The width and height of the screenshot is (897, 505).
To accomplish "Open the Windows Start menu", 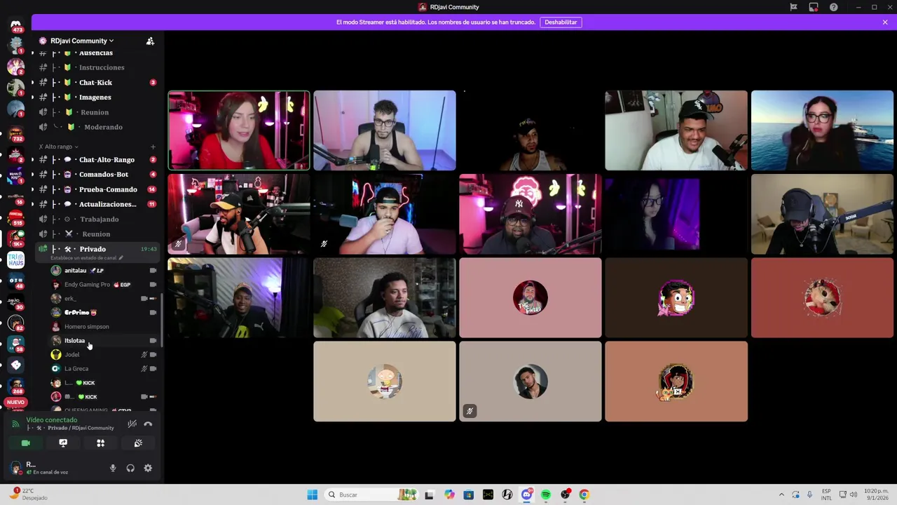I will (312, 495).
